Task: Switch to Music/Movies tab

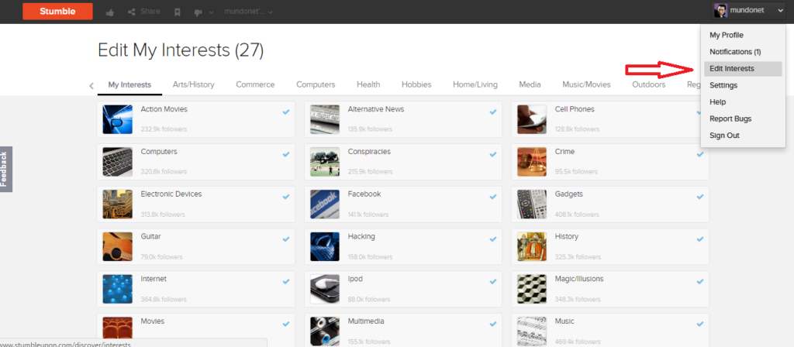Action: tap(586, 85)
